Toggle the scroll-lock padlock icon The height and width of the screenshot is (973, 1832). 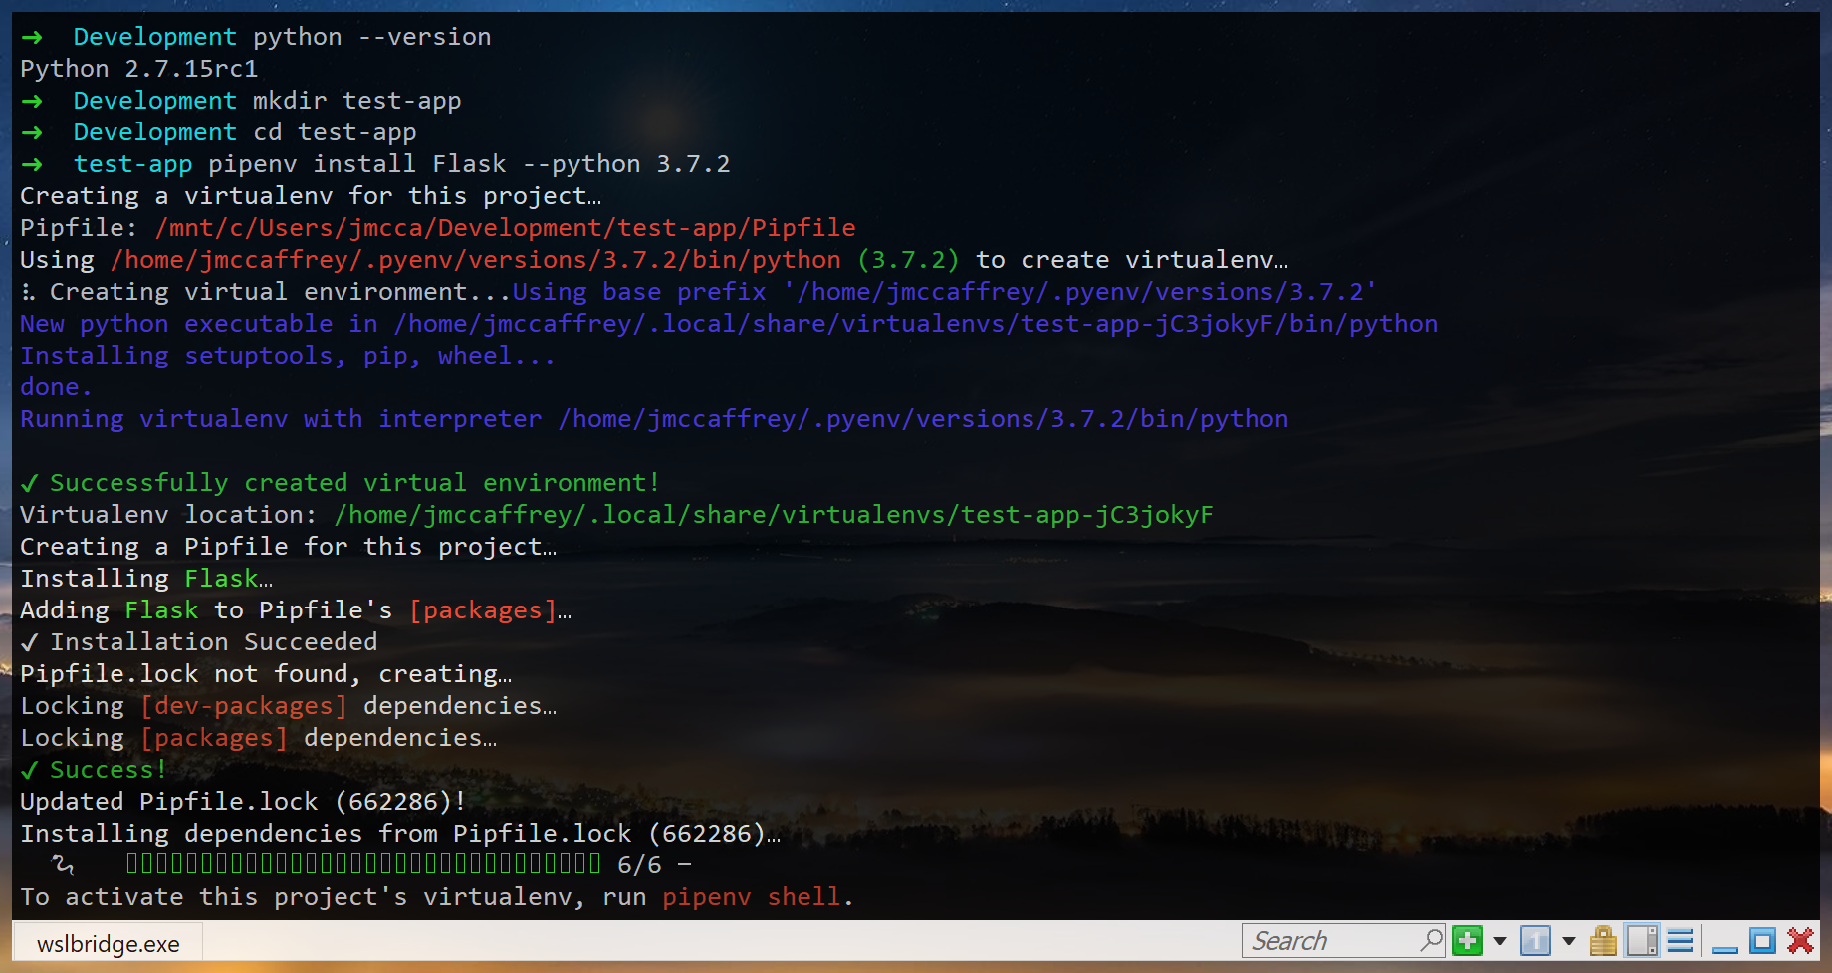point(1603,940)
